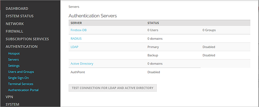The image size is (259, 107).
Task: Expand System Status in sidebar
Action: pyautogui.click(x=19, y=16)
